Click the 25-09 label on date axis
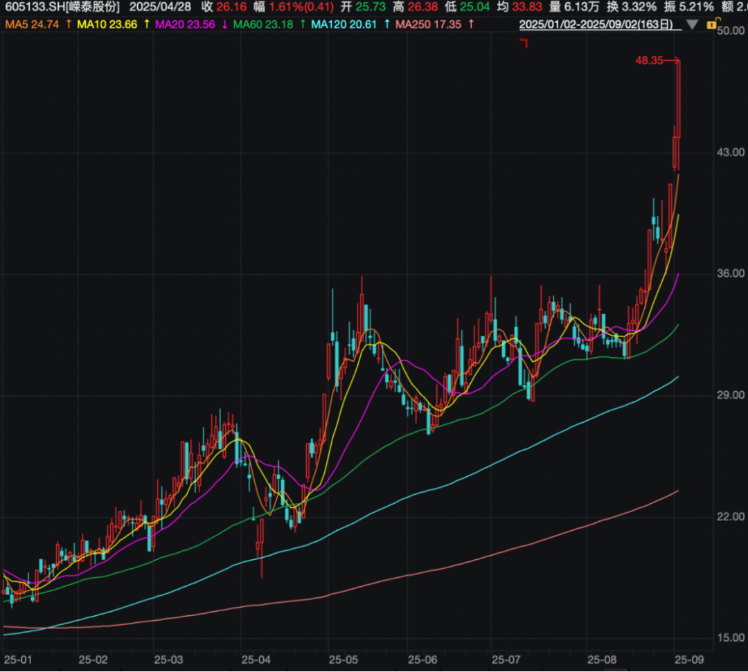748x672 pixels. [689, 660]
